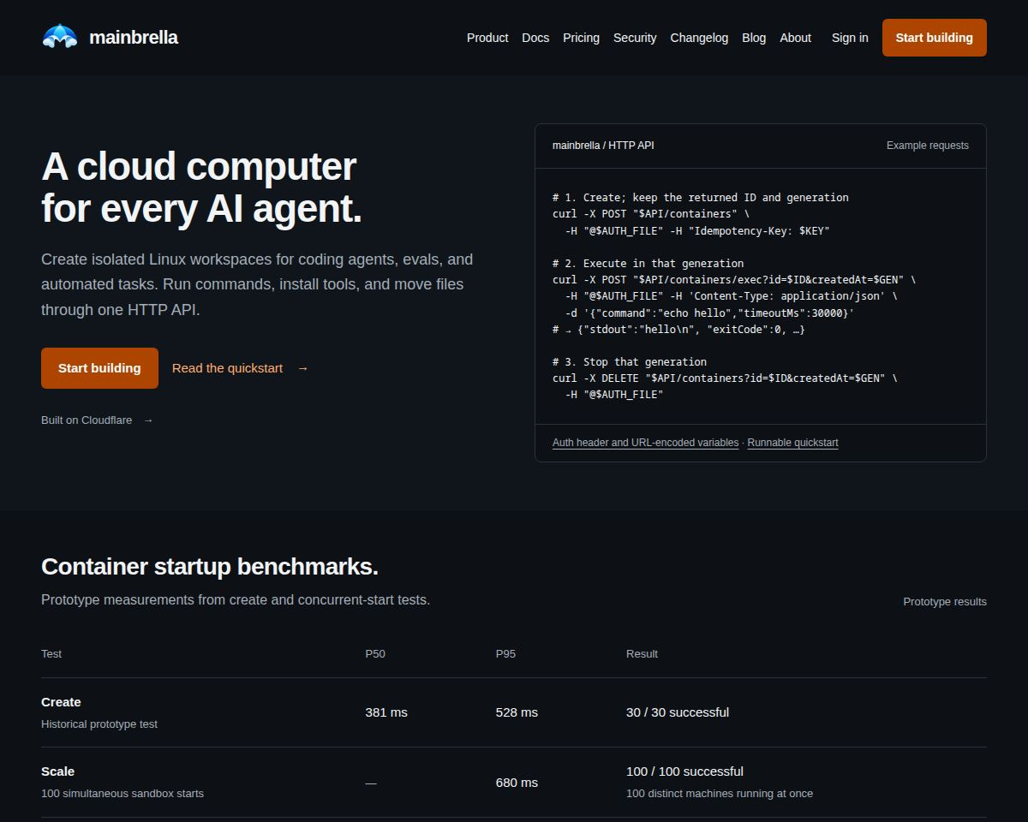Open the Built on Cloudflare link

(x=97, y=420)
